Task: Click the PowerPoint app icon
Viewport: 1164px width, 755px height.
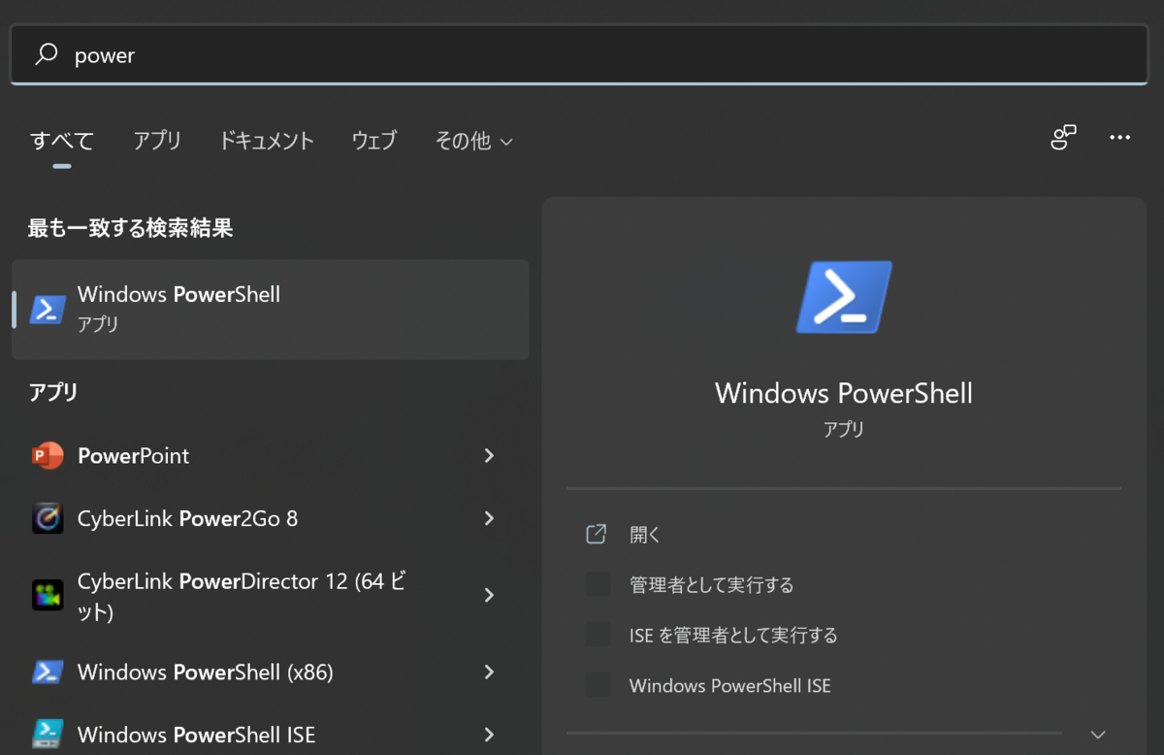Action: (48, 455)
